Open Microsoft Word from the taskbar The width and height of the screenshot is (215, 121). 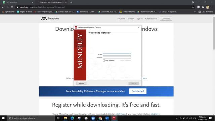click(107, 118)
